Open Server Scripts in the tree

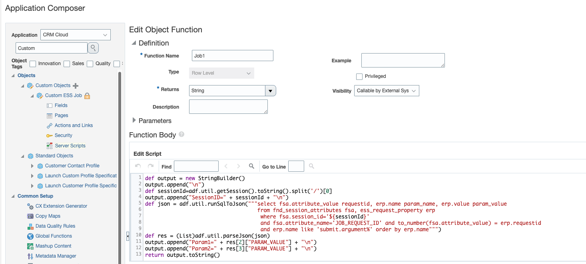click(70, 146)
